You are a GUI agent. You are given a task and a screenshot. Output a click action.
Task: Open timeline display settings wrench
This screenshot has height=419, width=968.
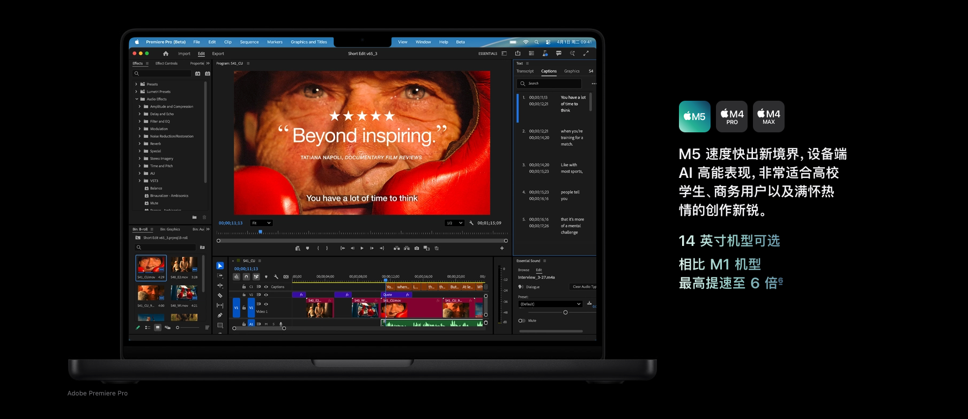[276, 276]
